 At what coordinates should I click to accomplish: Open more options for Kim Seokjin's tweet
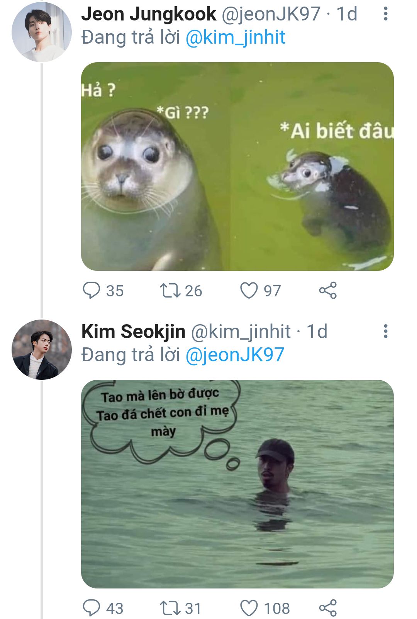click(385, 332)
